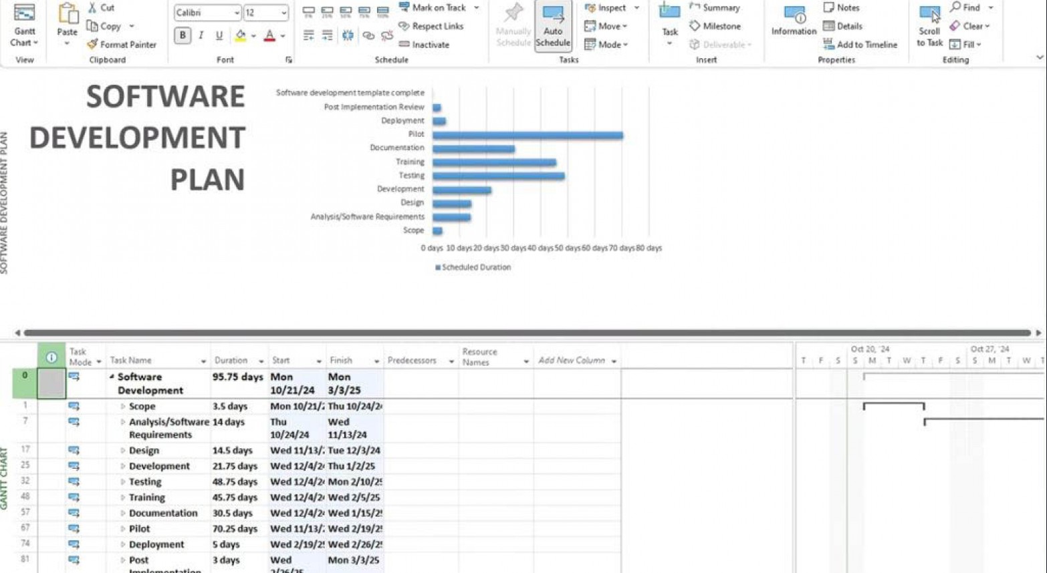Click the Task Mode column header
The width and height of the screenshot is (1047, 573).
click(x=86, y=357)
